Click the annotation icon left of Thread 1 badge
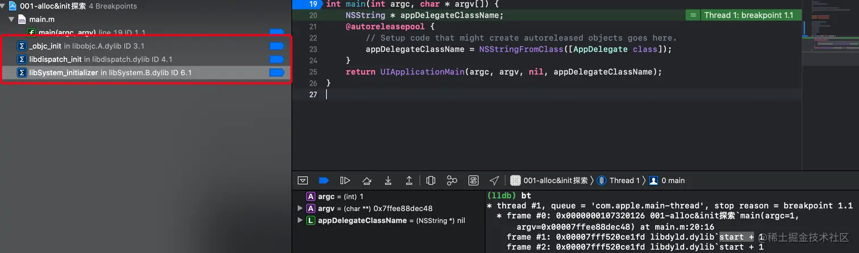Image resolution: width=859 pixels, height=253 pixels. click(693, 15)
